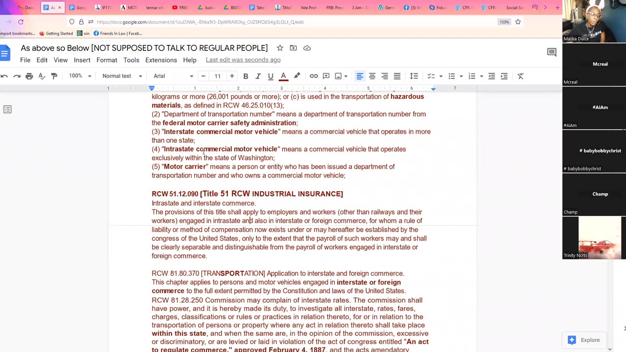
Task: Open the Normal text style dropdown
Action: pos(122,76)
